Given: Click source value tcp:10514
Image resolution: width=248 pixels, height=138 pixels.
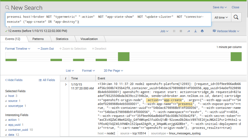Looking at the screenshot, I should (x=139, y=133).
